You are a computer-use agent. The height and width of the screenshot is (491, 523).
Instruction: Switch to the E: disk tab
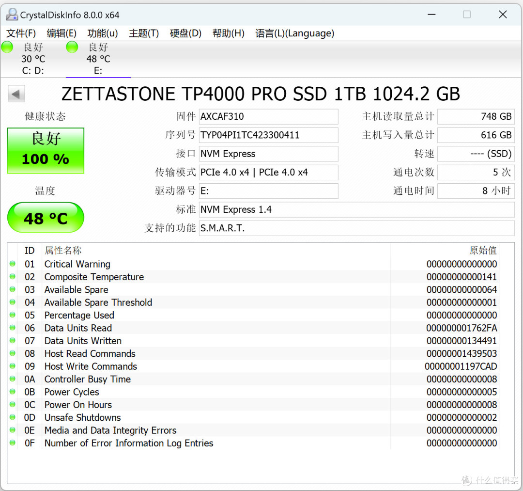click(x=98, y=59)
